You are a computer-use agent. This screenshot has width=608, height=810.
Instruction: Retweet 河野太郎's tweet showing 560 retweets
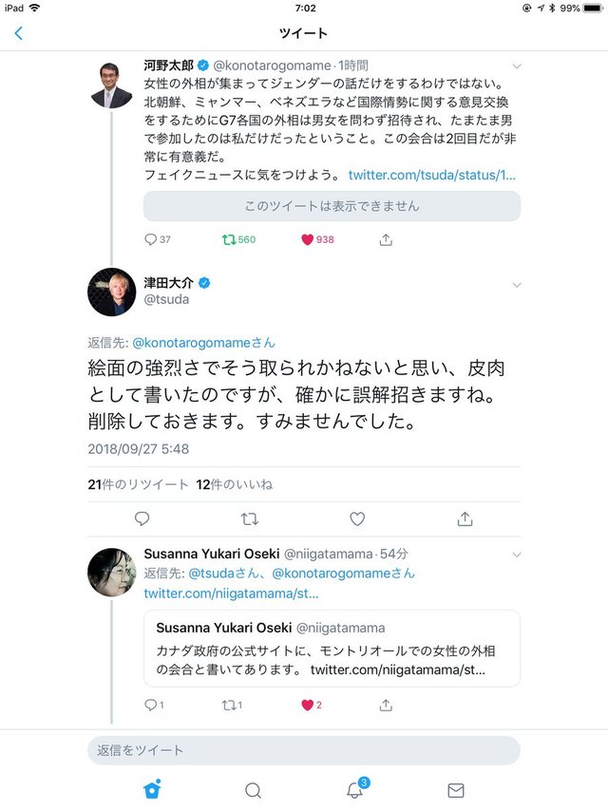pos(238,239)
